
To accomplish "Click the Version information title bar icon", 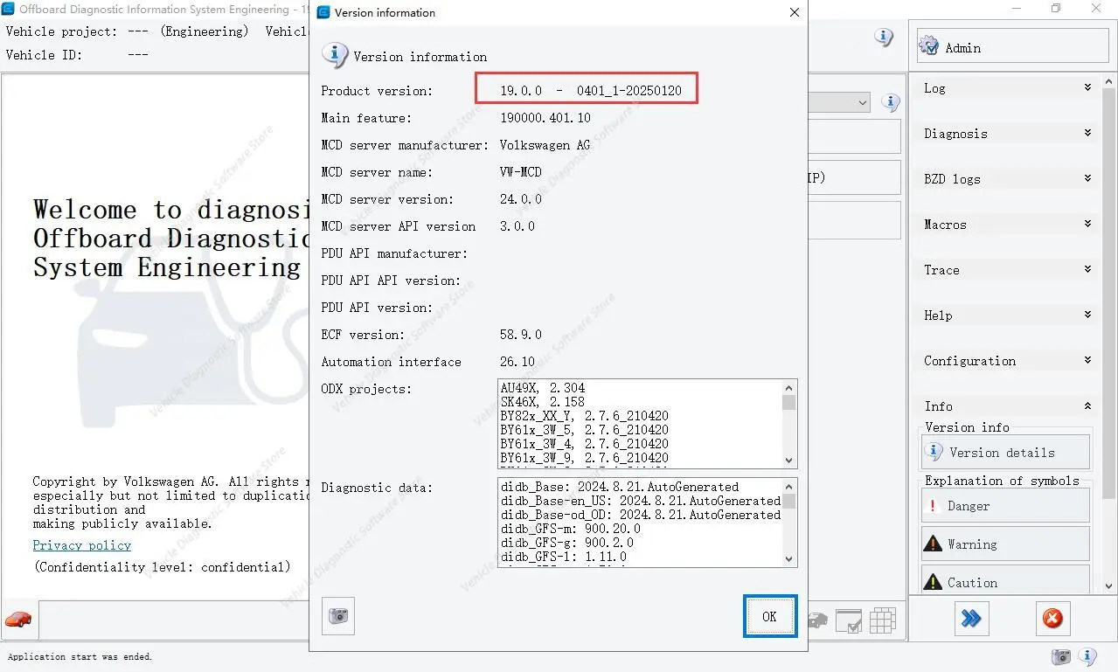I will tap(323, 12).
